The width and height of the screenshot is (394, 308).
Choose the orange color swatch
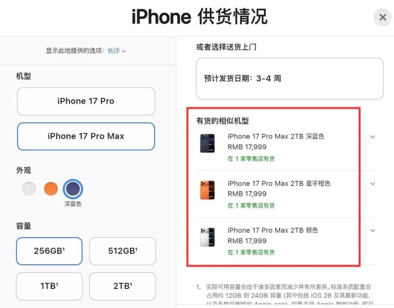coord(51,189)
